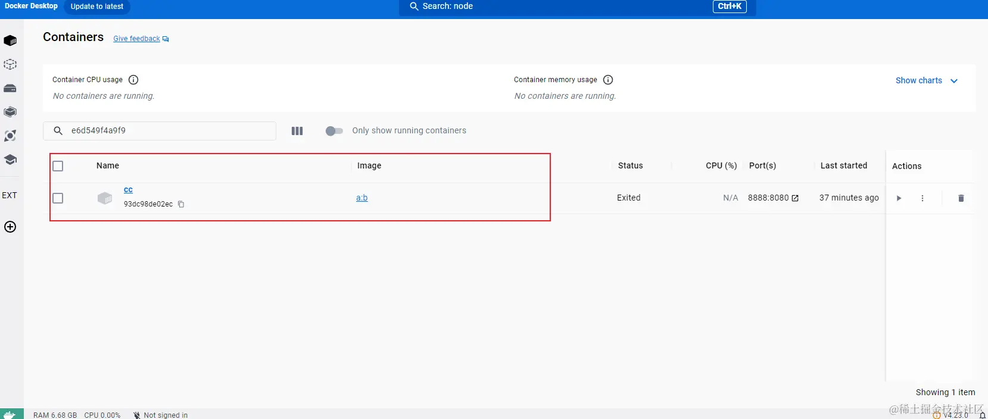
Task: Sort by Image column header
Action: (369, 165)
